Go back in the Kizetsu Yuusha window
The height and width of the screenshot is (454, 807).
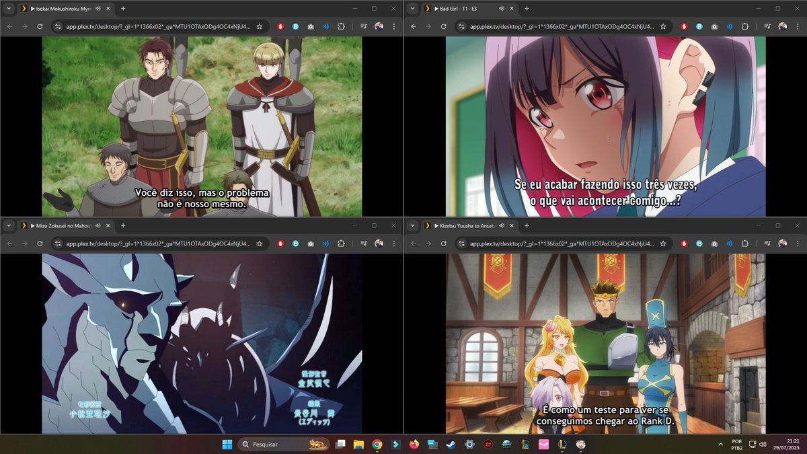pyautogui.click(x=412, y=243)
